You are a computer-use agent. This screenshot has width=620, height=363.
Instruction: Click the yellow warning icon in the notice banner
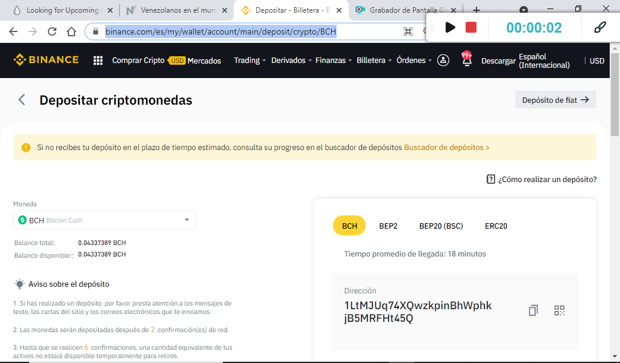(x=25, y=148)
